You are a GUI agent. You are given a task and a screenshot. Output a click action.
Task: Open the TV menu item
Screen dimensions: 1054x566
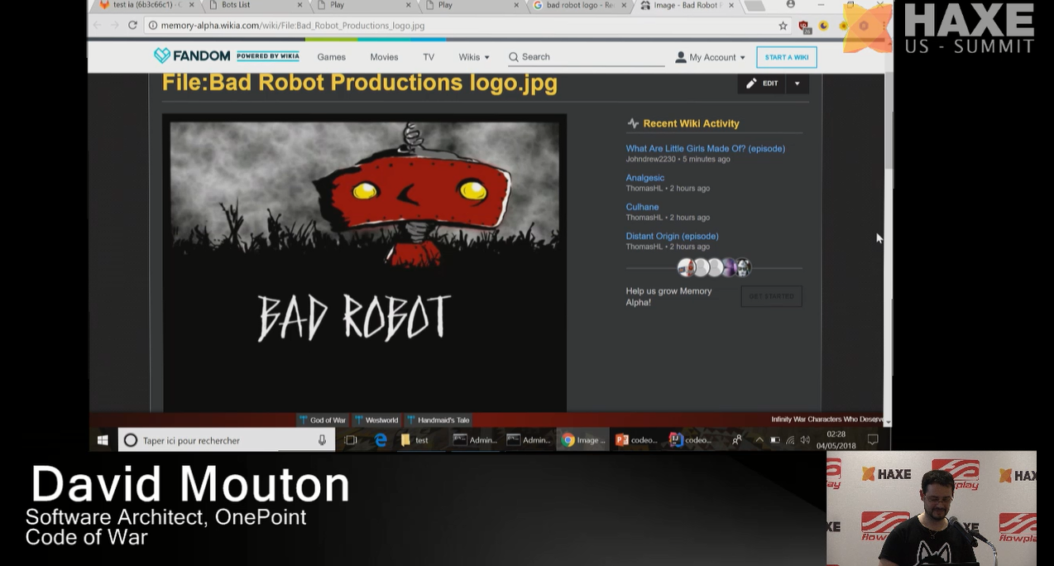(429, 57)
